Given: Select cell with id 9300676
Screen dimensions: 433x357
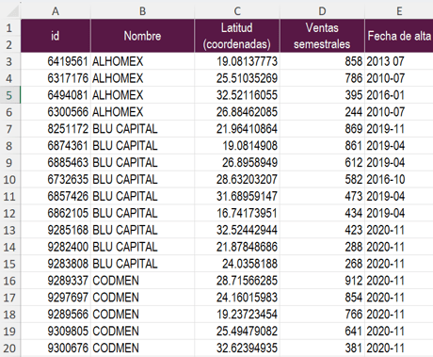Looking at the screenshot, I should 56,349.
